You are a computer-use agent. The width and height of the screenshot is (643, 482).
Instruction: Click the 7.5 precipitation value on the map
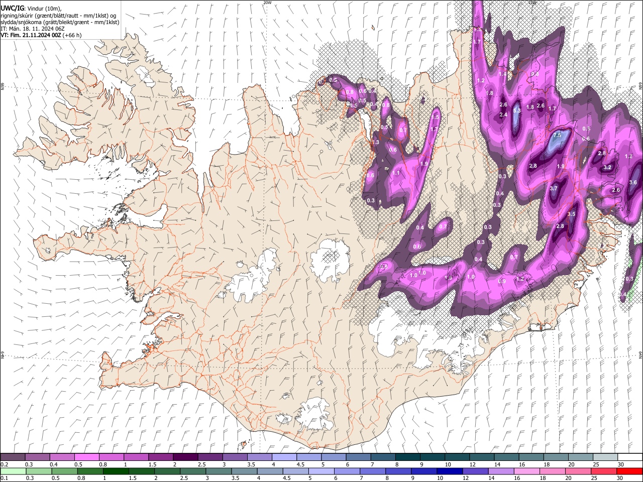click(557, 136)
